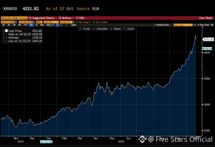Click the Zoom button label

(x=131, y=29)
